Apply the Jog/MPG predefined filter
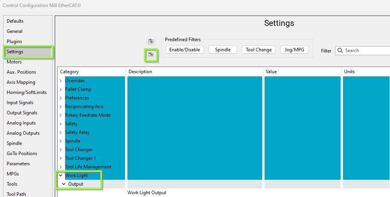Viewport: 390px width, 197px height. 294,50
